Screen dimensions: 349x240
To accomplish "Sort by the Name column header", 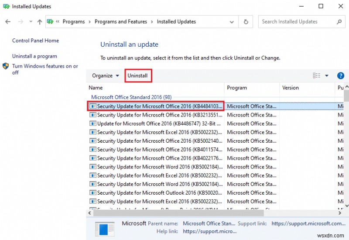I will [155, 88].
